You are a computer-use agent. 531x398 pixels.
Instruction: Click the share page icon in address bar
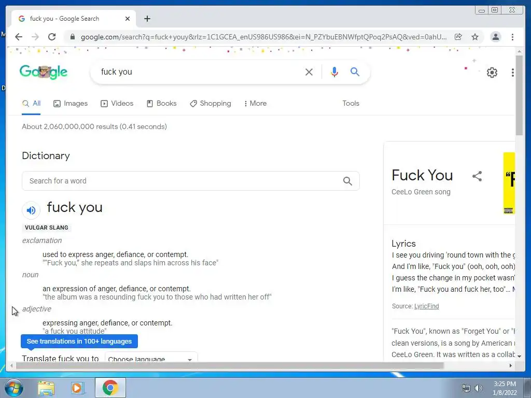point(458,37)
